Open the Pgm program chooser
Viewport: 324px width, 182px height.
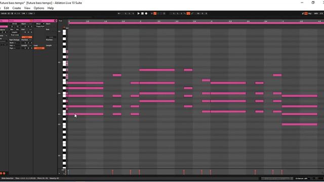click(x=15, y=48)
